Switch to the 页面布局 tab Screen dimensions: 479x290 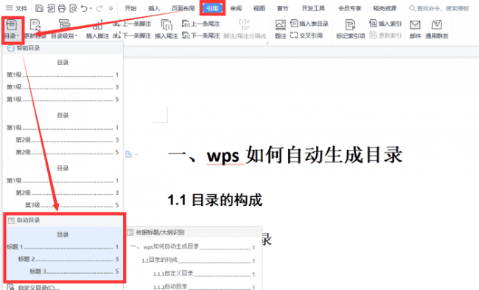pos(183,8)
